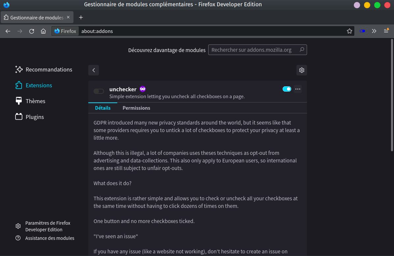Viewport: 394px width, 256px height.
Task: Return to the extensions list with the back chevron
Action: tap(94, 70)
